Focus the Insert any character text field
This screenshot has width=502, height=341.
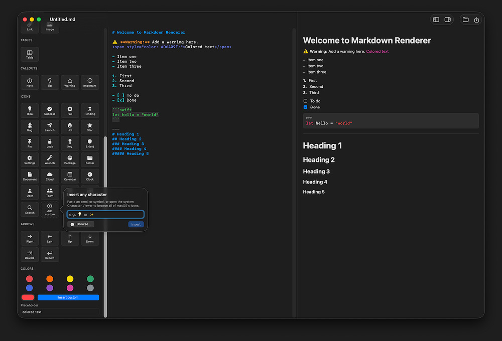point(105,214)
